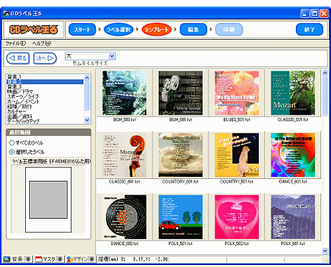Choose the CLASSIC_501.fst Mozart template
The height and width of the screenshot is (267, 331).
coord(293,93)
